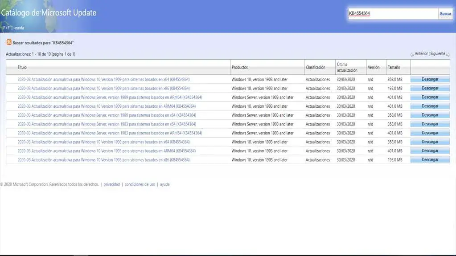Download Windows Server 1903 x64 update via Descargar
The image size is (456, 256).
pyautogui.click(x=430, y=124)
